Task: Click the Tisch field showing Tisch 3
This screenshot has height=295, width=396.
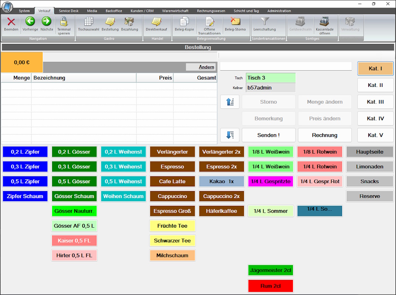Action: 271,78
